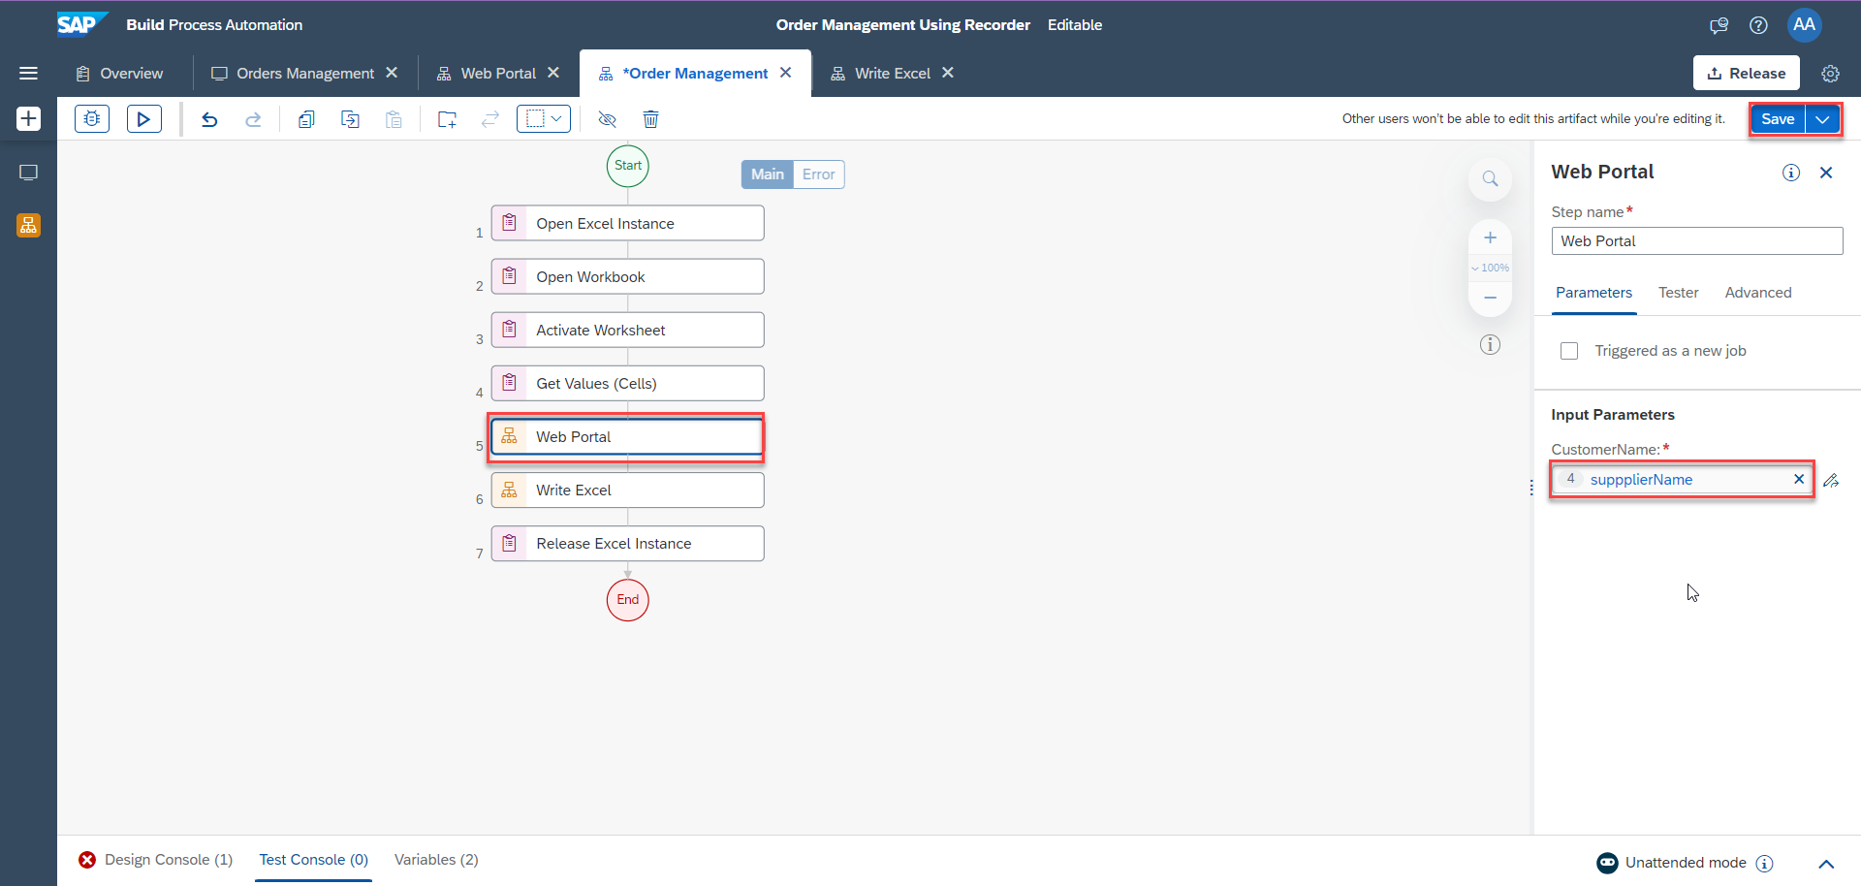The width and height of the screenshot is (1861, 886).
Task: Switch to Main flow view
Action: coord(767,174)
